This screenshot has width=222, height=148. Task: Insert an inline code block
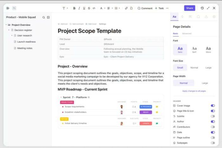point(94,8)
